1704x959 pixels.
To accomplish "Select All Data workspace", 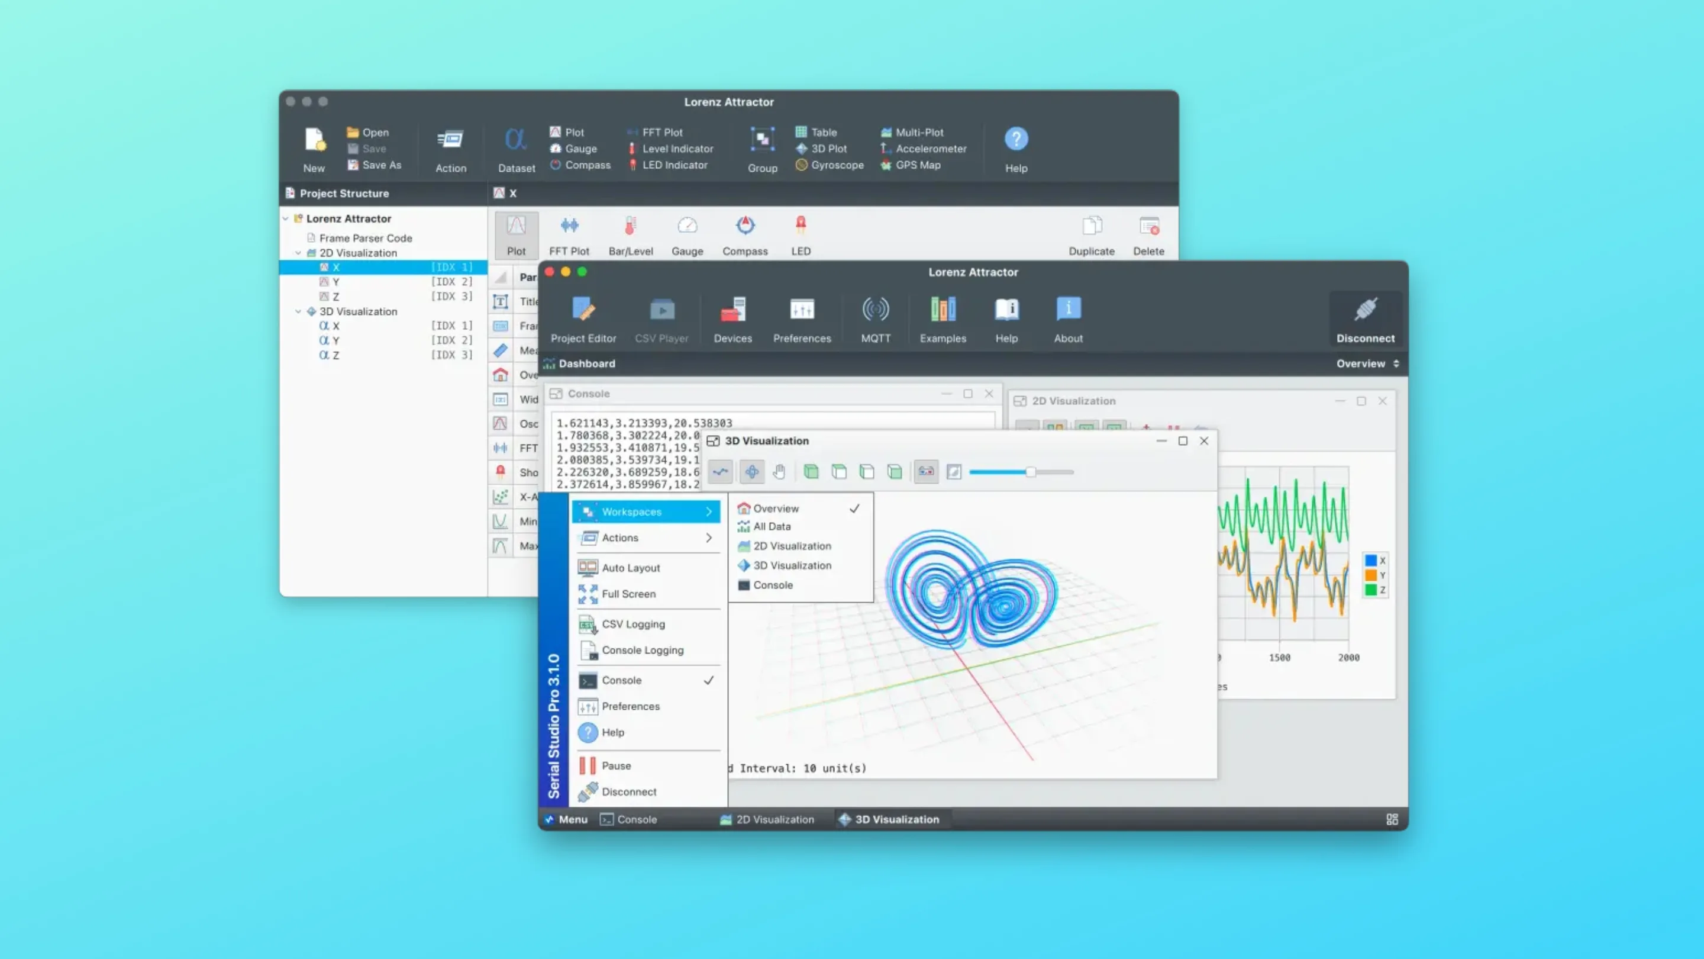I will (x=800, y=526).
